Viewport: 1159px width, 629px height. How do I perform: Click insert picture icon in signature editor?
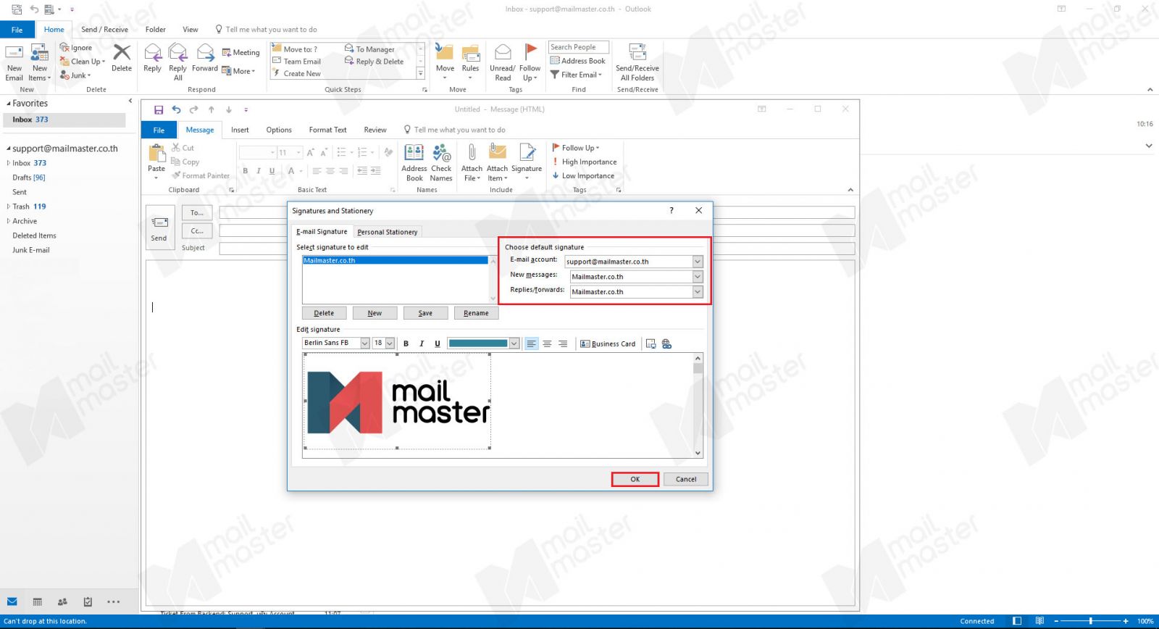point(650,344)
